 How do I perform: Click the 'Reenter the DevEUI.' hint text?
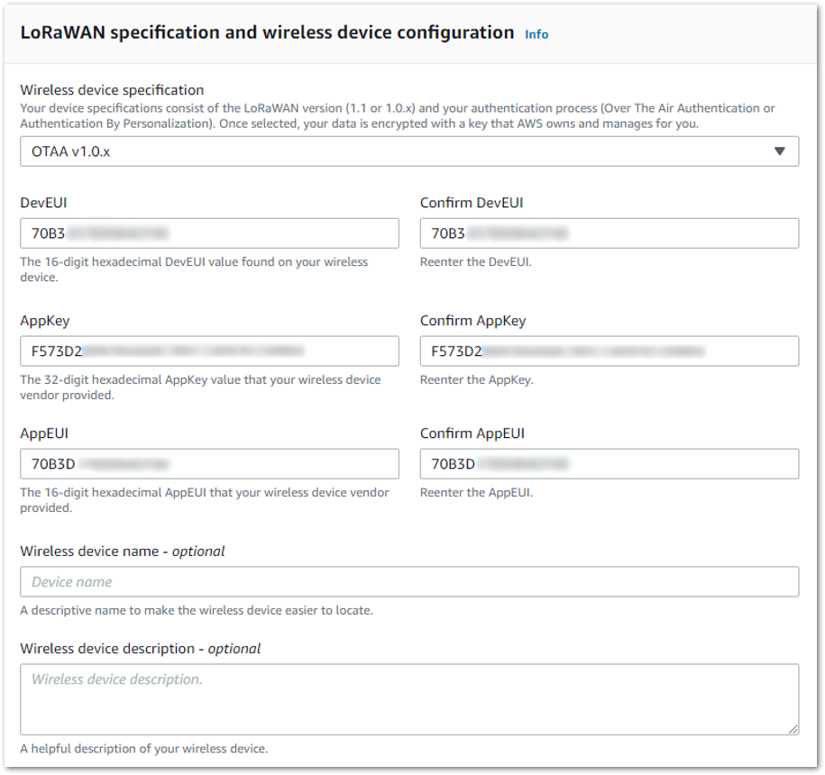476,262
